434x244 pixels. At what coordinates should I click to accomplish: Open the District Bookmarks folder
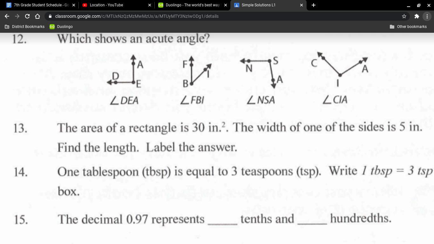click(x=24, y=27)
